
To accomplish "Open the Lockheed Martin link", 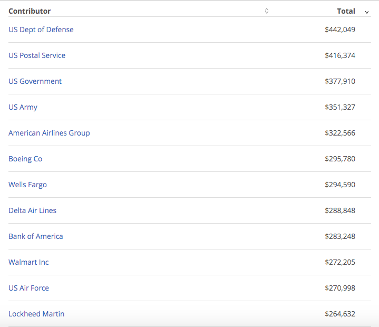I will point(36,314).
